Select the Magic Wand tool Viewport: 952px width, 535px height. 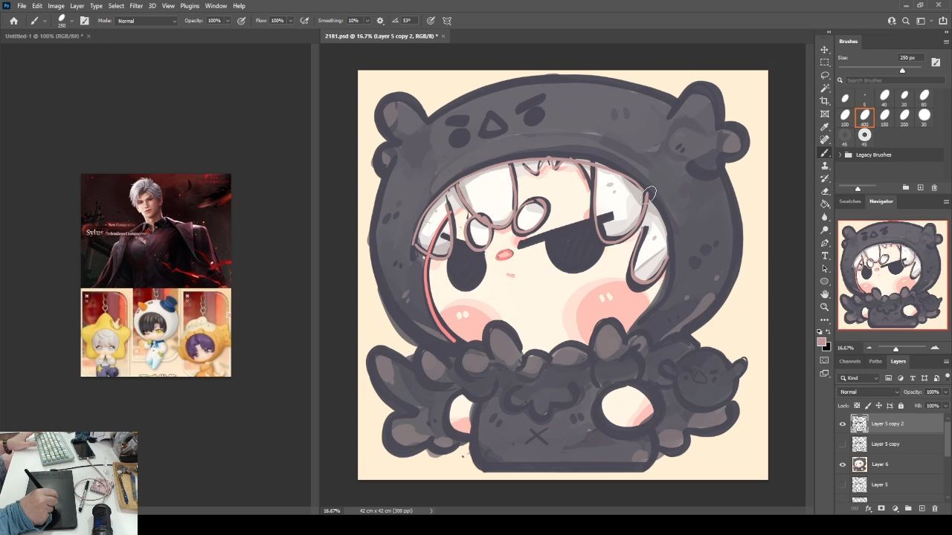(825, 88)
